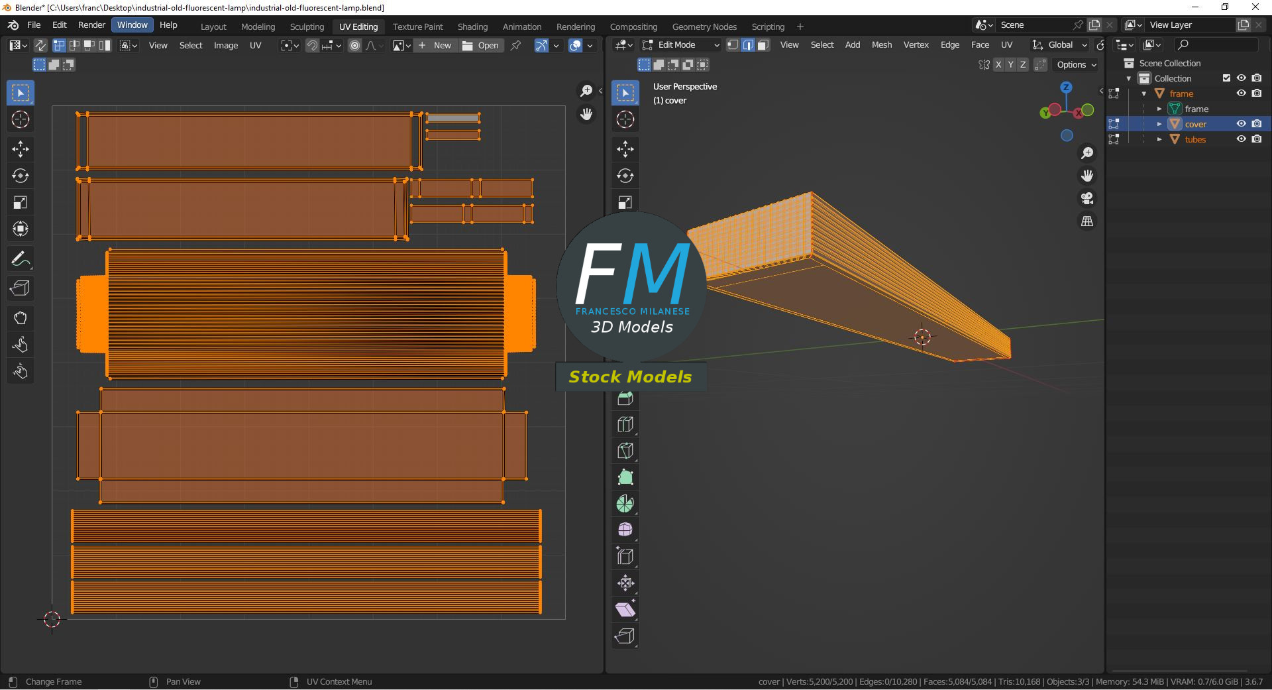Select the Scale tool in UV editor
This screenshot has width=1272, height=690.
pyautogui.click(x=21, y=202)
